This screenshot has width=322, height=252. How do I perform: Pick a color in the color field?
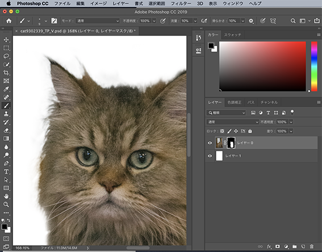[262, 66]
